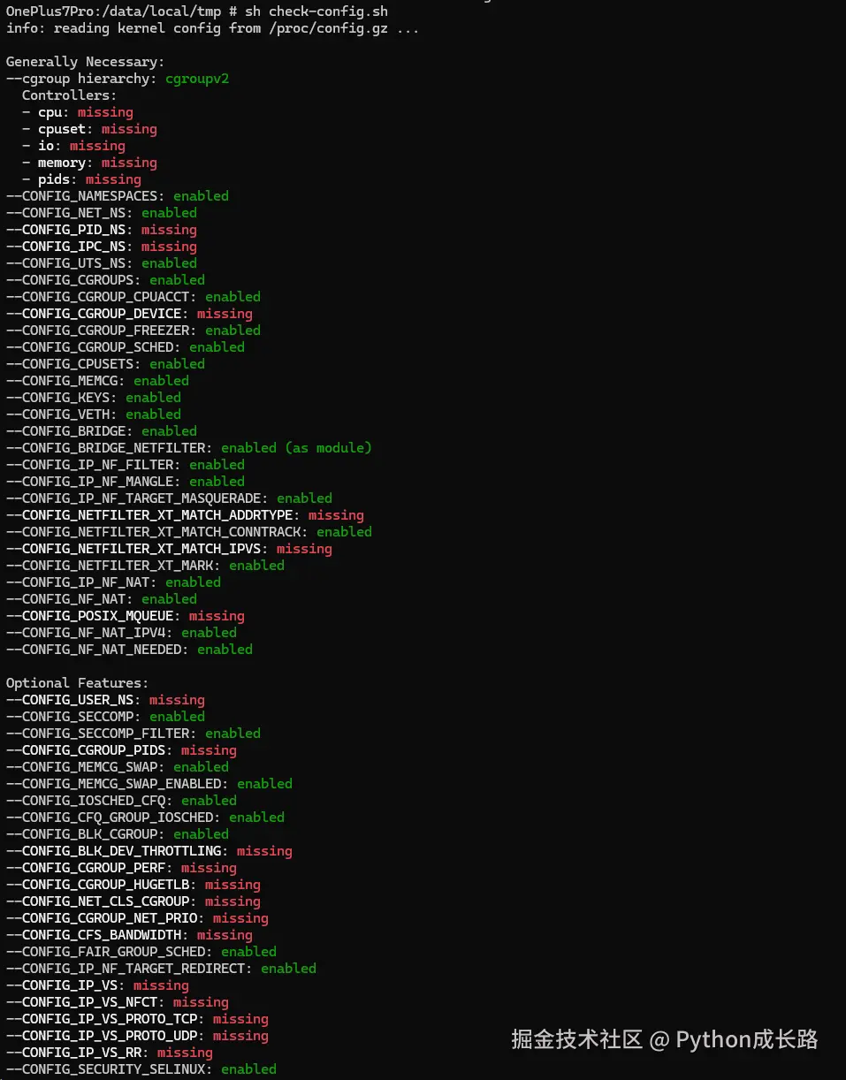This screenshot has height=1080, width=846.
Task: Select the CONFIG_SECCOMP_FILTER enabled line
Action: point(133,734)
